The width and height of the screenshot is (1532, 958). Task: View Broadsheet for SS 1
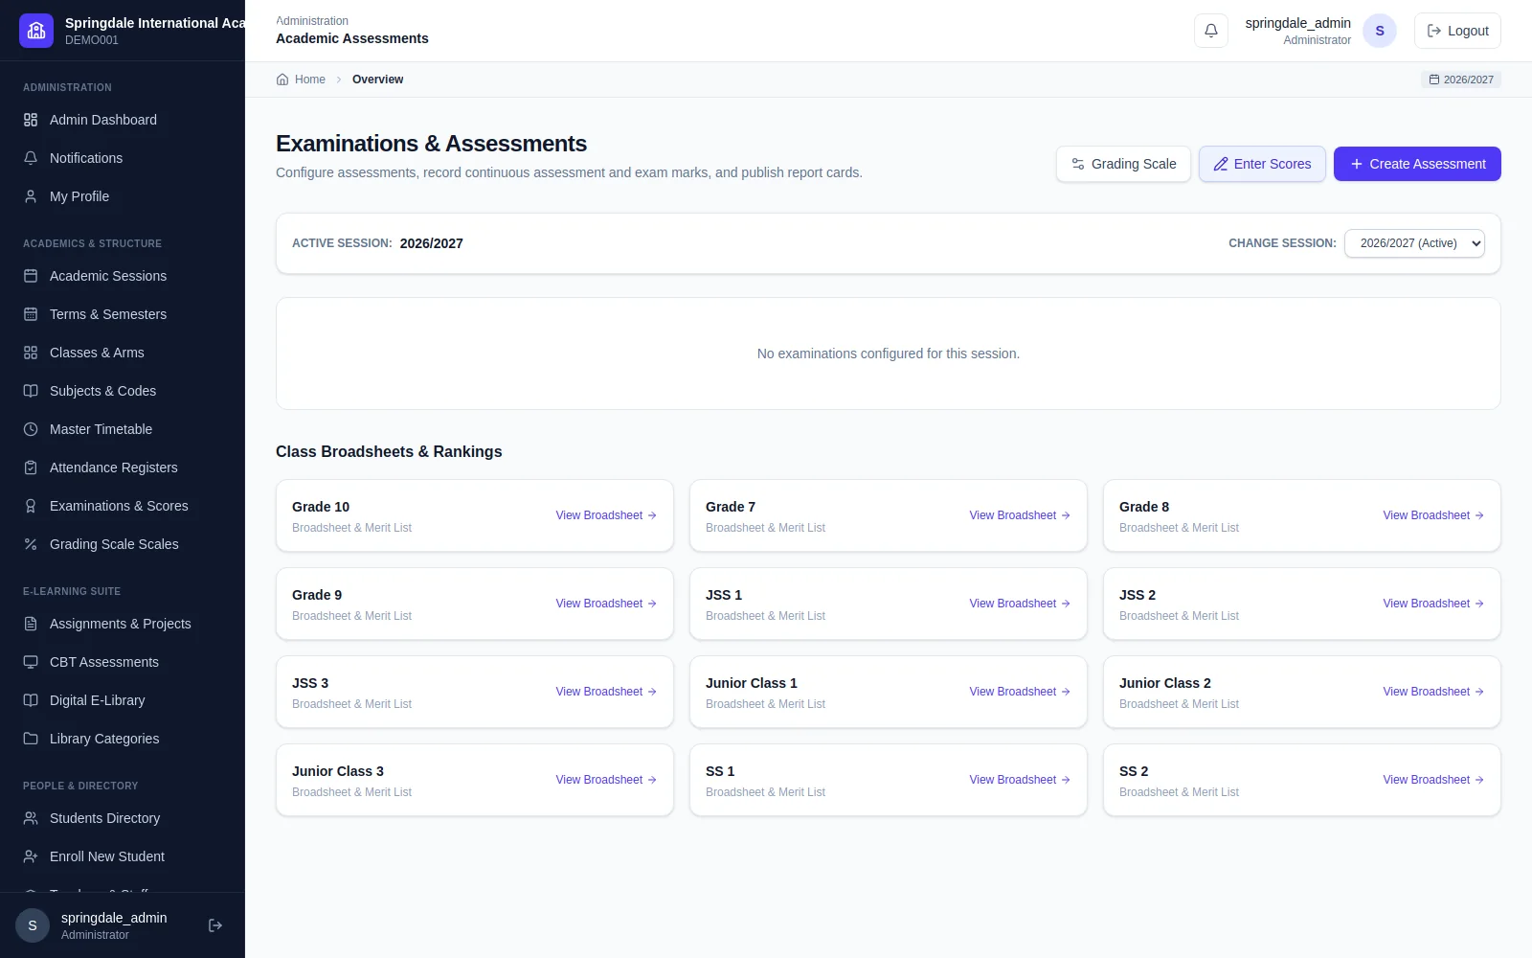[x=1020, y=780]
